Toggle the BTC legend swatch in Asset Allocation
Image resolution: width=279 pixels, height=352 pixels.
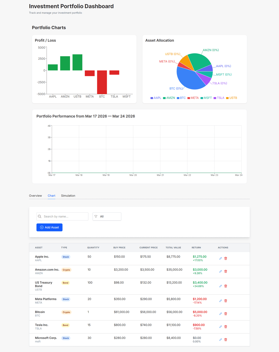[178, 98]
